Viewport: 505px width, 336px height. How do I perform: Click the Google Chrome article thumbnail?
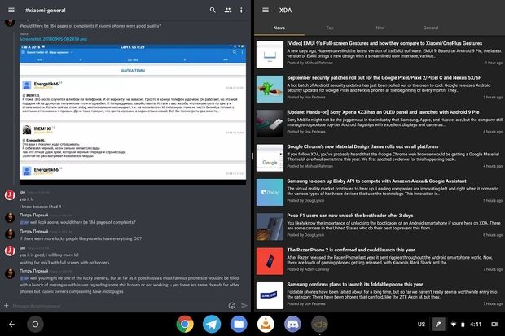270,158
